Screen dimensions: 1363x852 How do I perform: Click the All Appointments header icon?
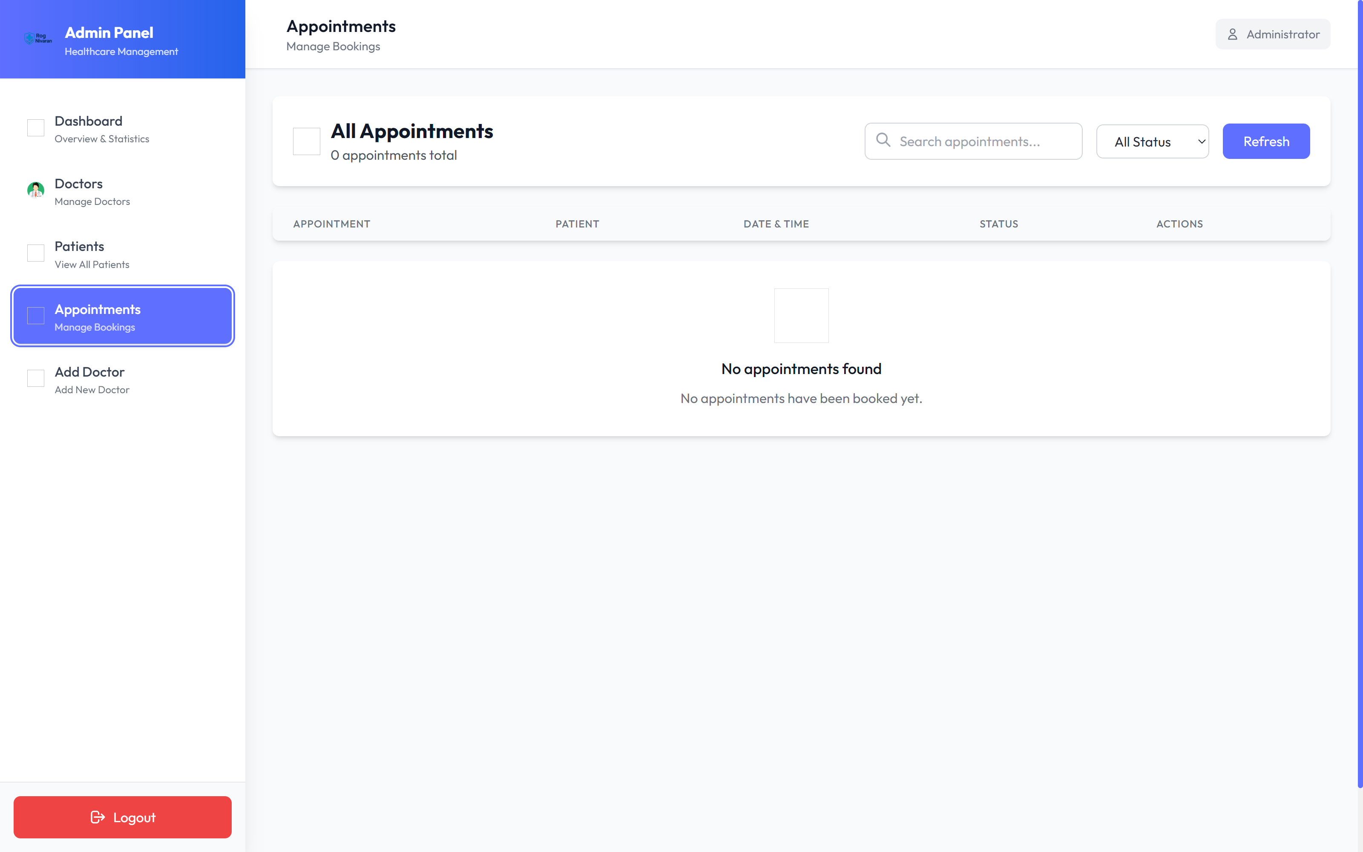[x=306, y=141]
